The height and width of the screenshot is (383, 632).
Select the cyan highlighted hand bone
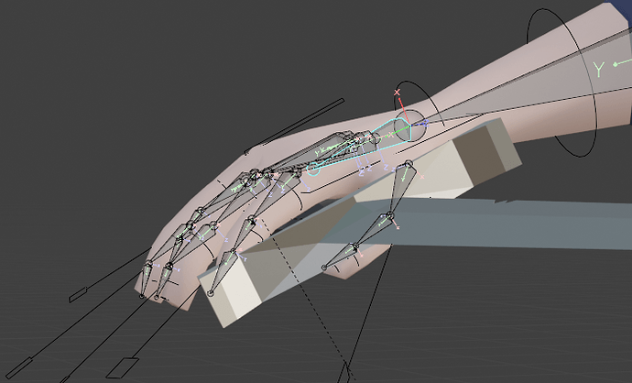click(363, 145)
